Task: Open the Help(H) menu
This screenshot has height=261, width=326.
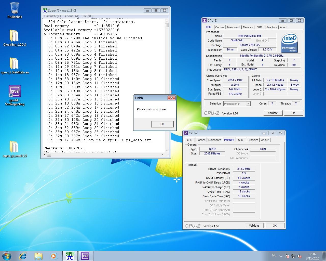Action: point(88,16)
